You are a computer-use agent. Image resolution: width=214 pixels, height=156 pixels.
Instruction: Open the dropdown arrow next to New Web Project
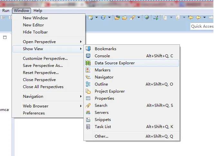[96, 17]
